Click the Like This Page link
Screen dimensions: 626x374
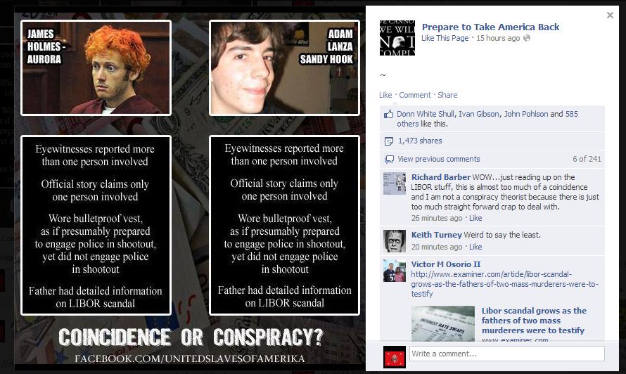(x=445, y=38)
